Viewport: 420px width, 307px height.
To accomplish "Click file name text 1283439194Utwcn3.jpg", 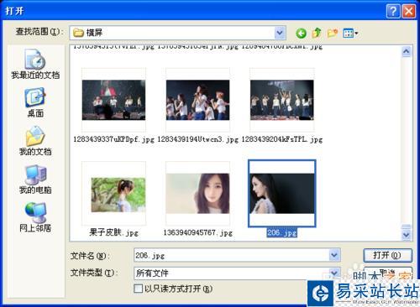I will pyautogui.click(x=197, y=139).
